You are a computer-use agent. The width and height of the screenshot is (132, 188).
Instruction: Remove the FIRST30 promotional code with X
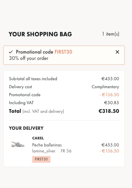pyautogui.click(x=117, y=52)
